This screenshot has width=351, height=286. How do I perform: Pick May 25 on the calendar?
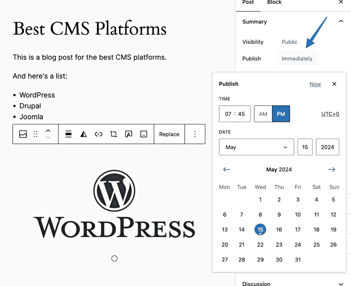tap(316, 245)
